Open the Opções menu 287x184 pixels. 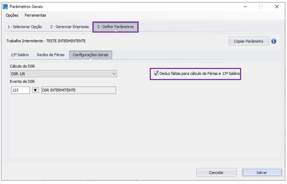click(x=12, y=15)
